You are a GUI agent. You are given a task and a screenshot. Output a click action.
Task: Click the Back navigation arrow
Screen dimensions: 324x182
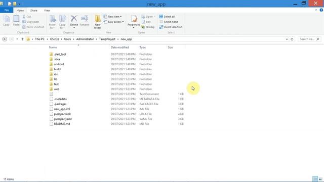5,39
